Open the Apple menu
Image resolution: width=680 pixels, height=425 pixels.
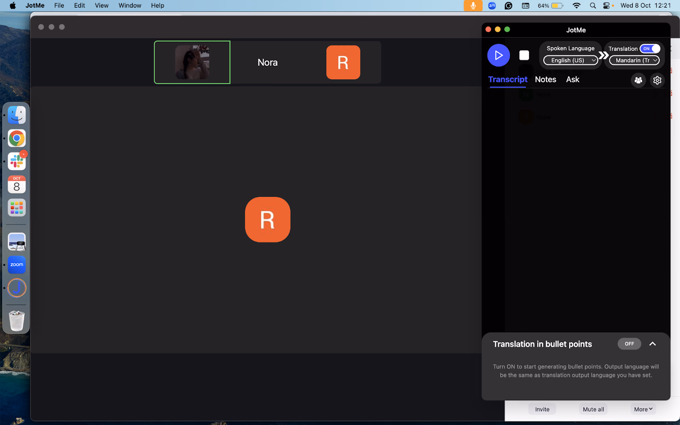tap(12, 6)
